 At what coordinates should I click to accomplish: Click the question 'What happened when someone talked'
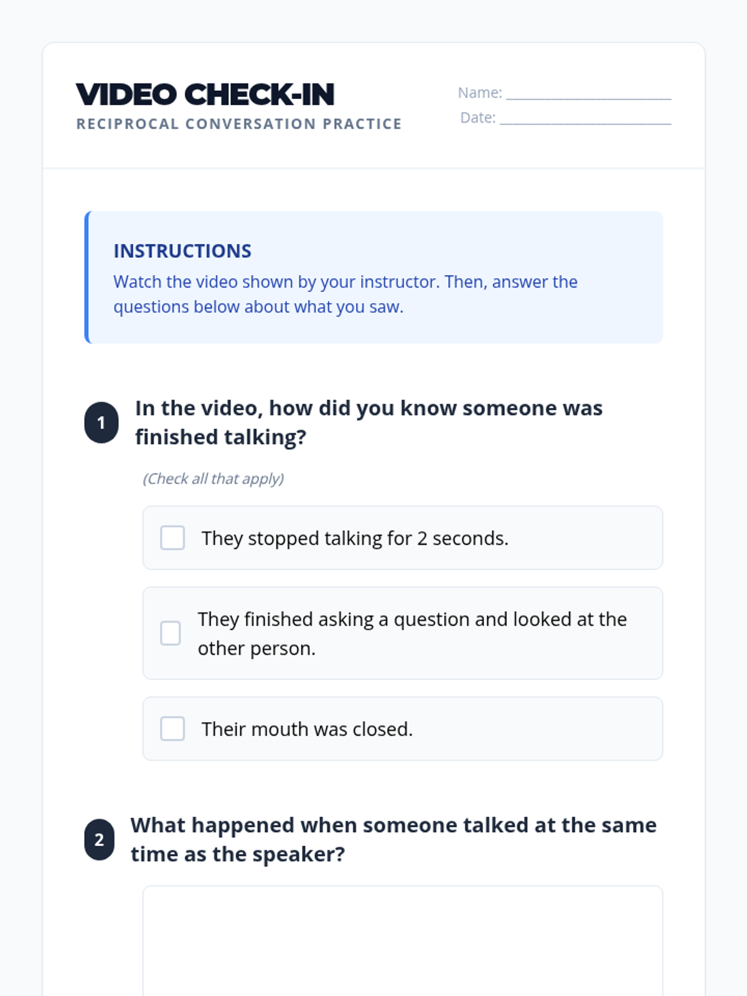coord(393,840)
